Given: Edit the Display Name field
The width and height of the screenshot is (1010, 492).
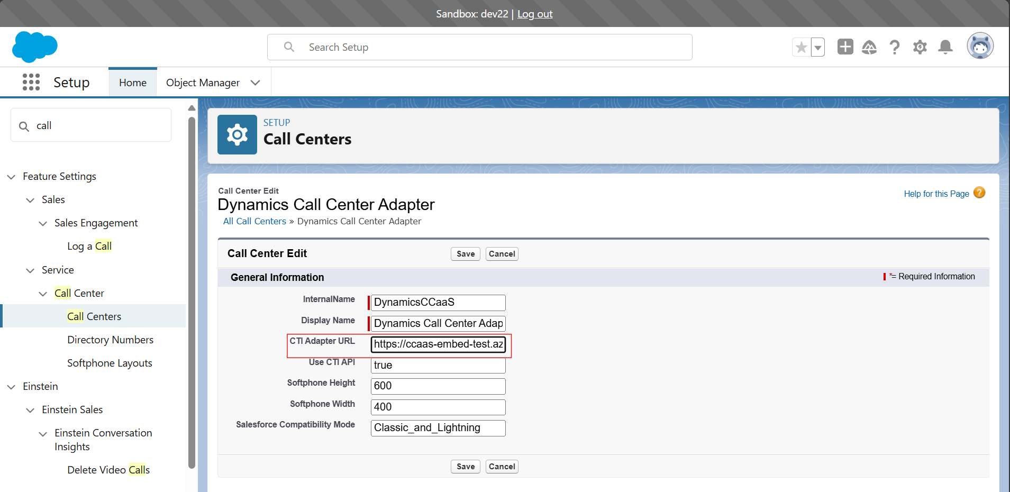Looking at the screenshot, I should point(438,323).
